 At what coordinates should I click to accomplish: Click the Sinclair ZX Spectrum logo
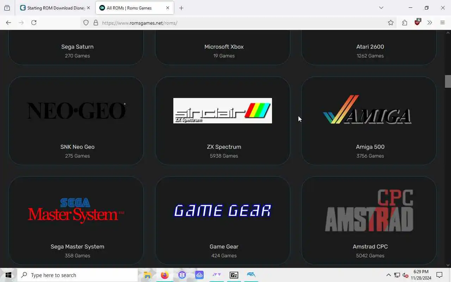(223, 111)
